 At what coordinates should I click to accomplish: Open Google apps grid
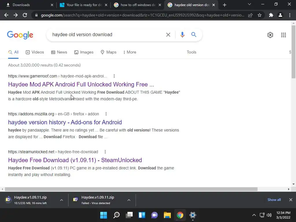click(x=284, y=35)
